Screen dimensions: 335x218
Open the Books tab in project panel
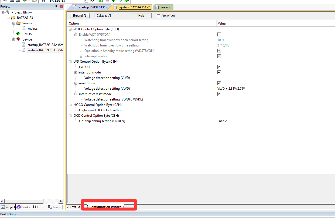click(23, 207)
